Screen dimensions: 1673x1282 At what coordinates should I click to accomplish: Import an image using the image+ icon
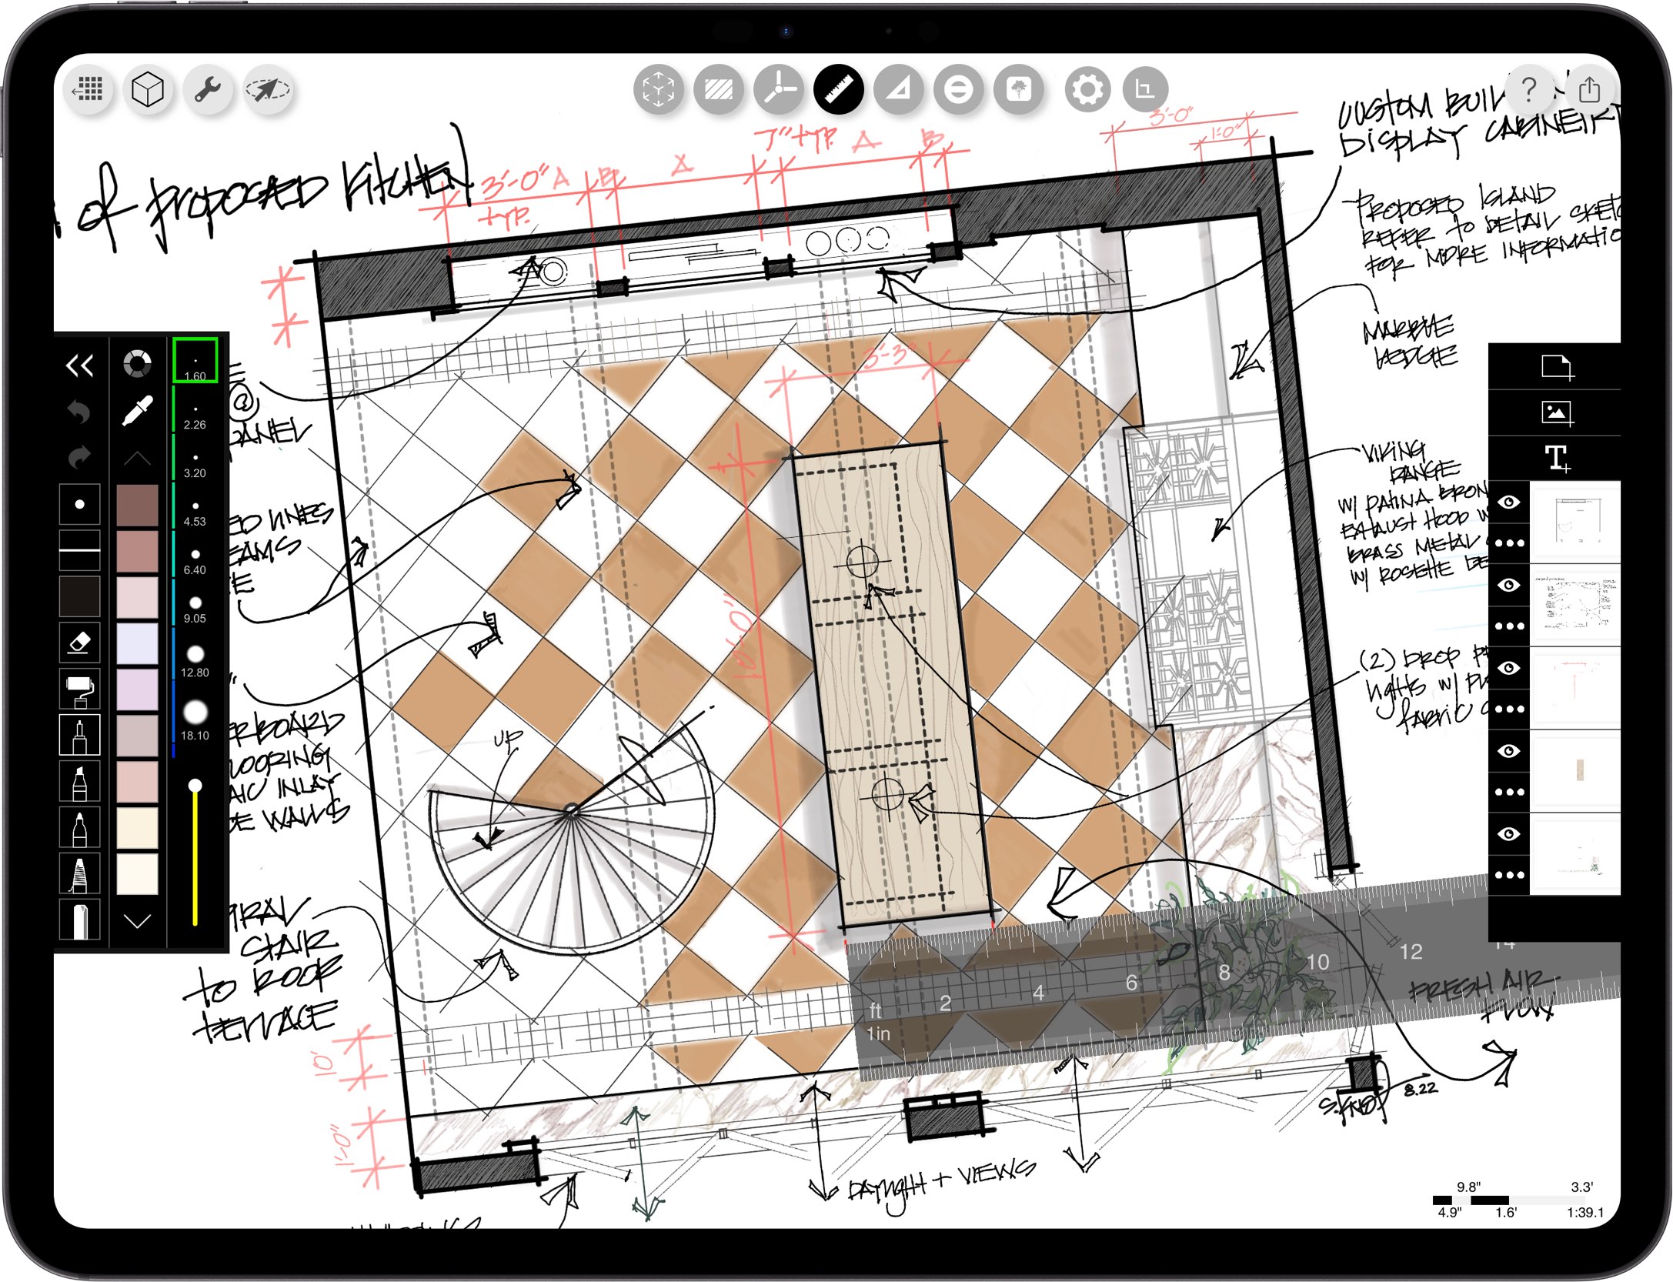tap(1558, 412)
